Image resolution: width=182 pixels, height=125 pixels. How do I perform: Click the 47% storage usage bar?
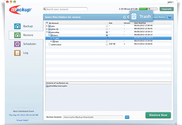point(148,9)
